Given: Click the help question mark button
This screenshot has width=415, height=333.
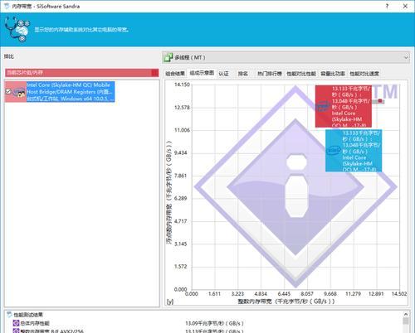Looking at the screenshot, I should pos(387,6).
